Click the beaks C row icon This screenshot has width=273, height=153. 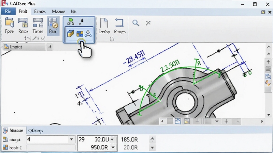[x=5, y=148]
